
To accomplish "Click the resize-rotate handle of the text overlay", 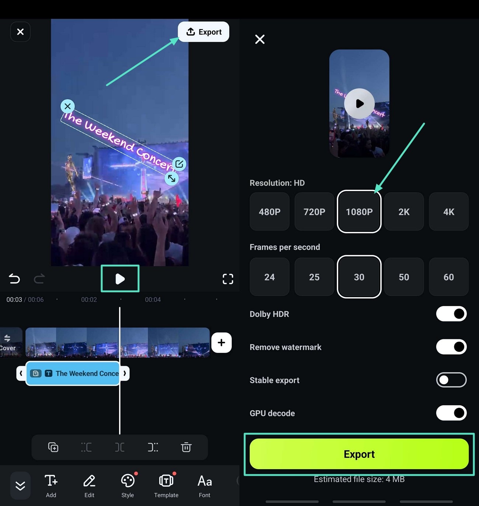I will [171, 179].
